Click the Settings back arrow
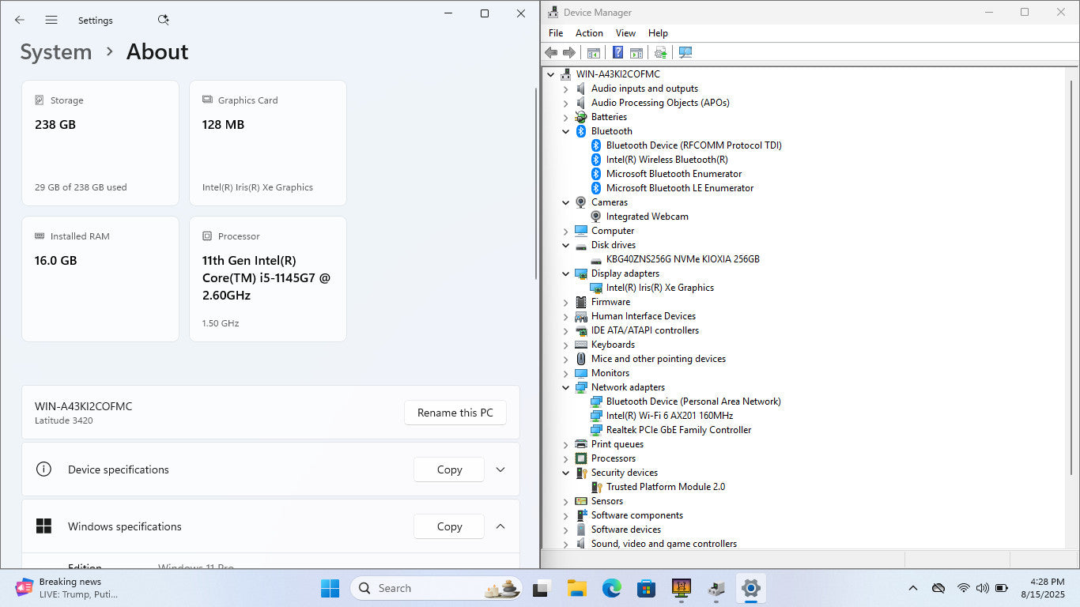 point(20,21)
